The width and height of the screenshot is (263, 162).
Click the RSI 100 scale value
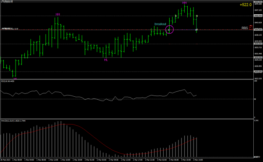[255, 81]
